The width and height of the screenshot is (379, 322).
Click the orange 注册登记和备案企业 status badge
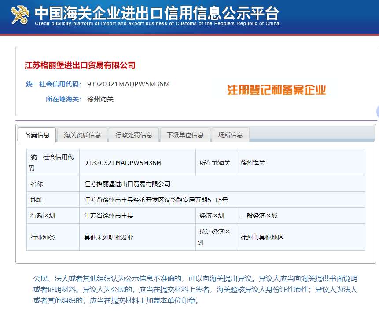coord(276,90)
